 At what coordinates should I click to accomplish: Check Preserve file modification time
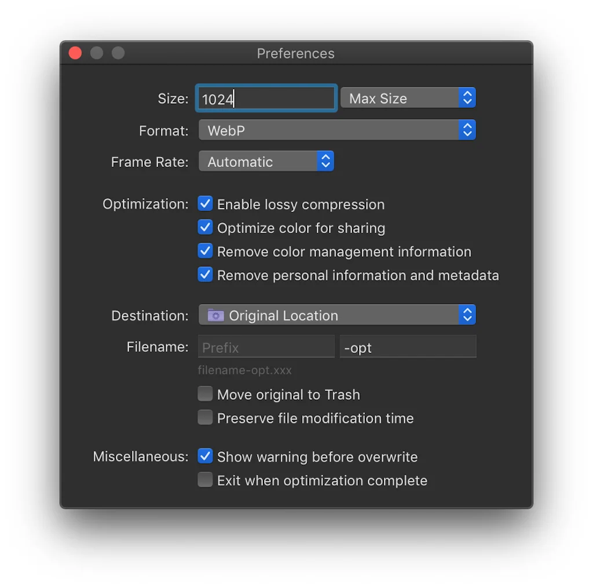click(x=206, y=418)
